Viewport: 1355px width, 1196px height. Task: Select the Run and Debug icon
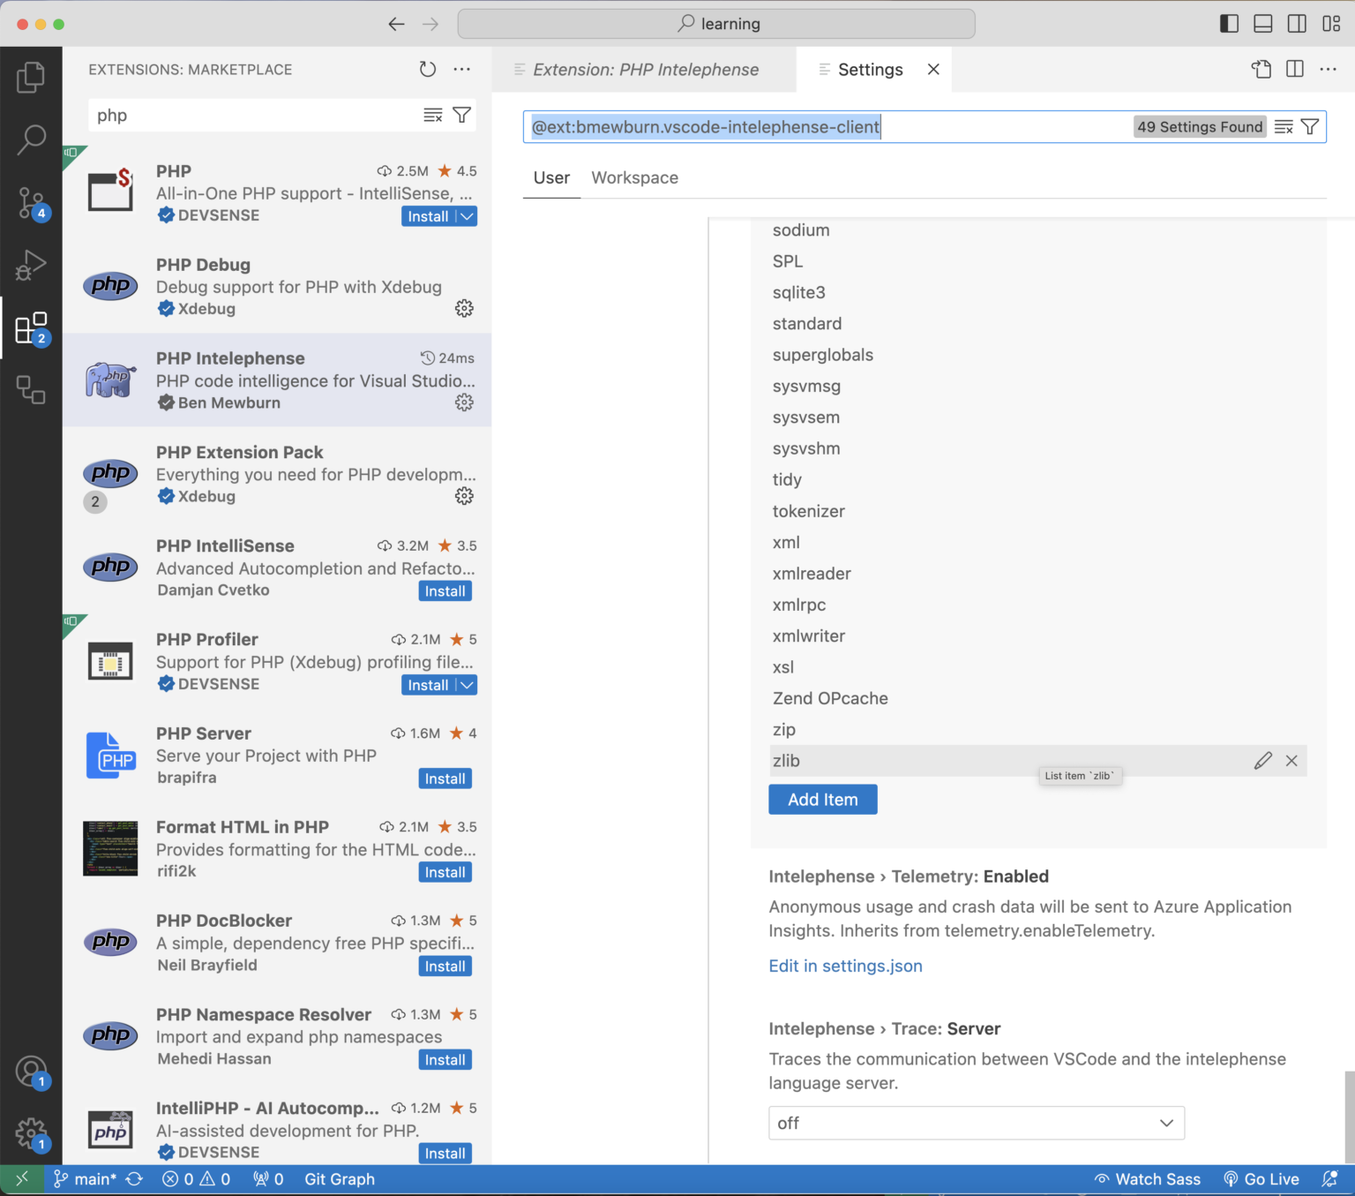pyautogui.click(x=32, y=265)
